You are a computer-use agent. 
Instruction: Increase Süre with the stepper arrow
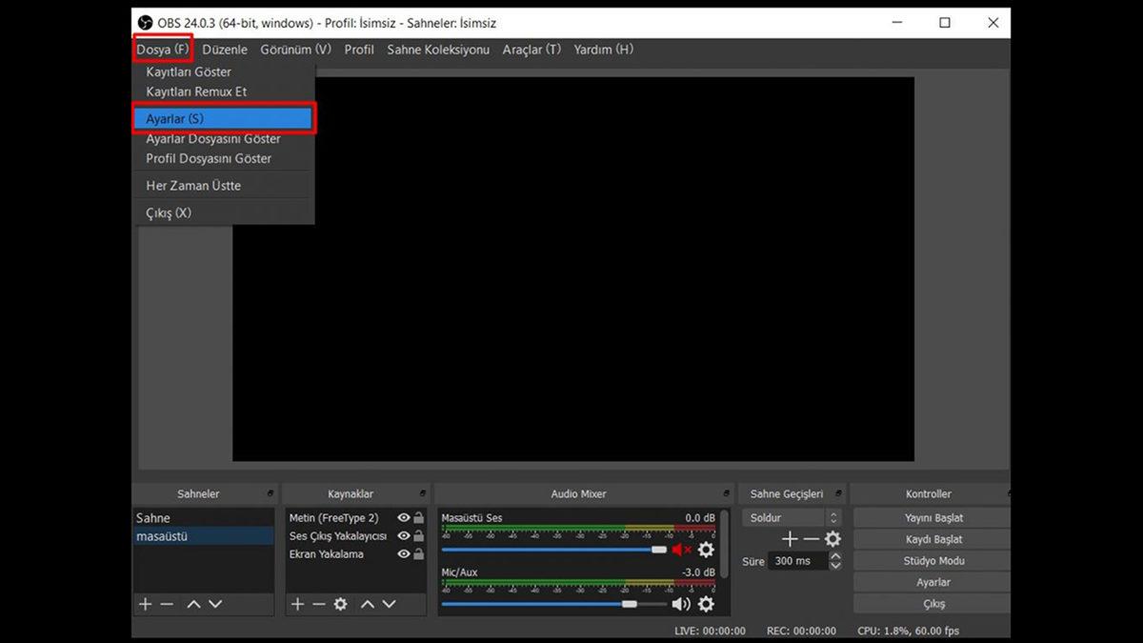point(834,556)
